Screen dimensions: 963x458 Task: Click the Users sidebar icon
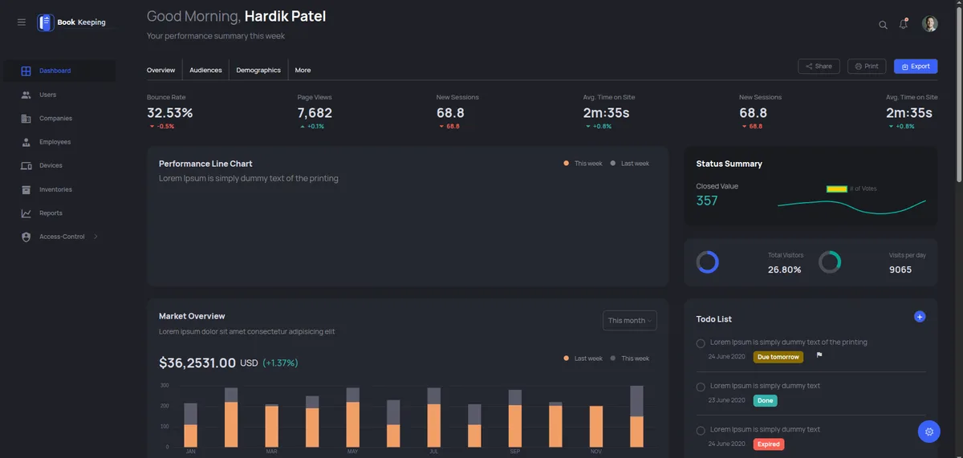26,95
